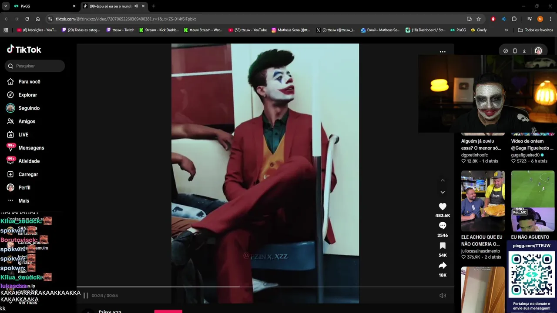Open the gugafigueired0 creator link
Screen dimensions: 557x313
pos(525,155)
